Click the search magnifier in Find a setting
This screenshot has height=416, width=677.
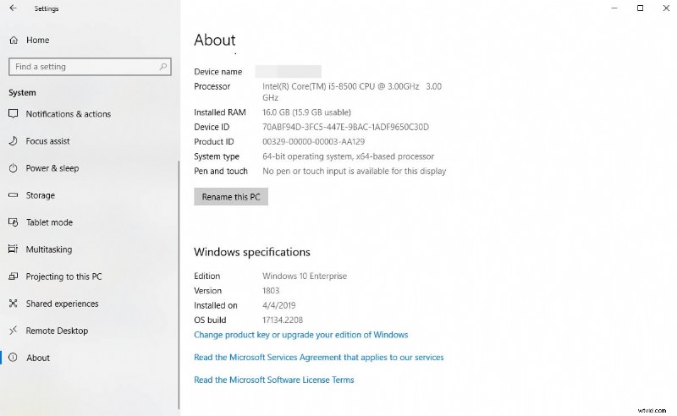(x=164, y=67)
